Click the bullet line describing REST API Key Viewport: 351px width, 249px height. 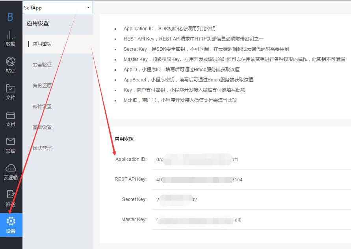pyautogui.click(x=194, y=39)
